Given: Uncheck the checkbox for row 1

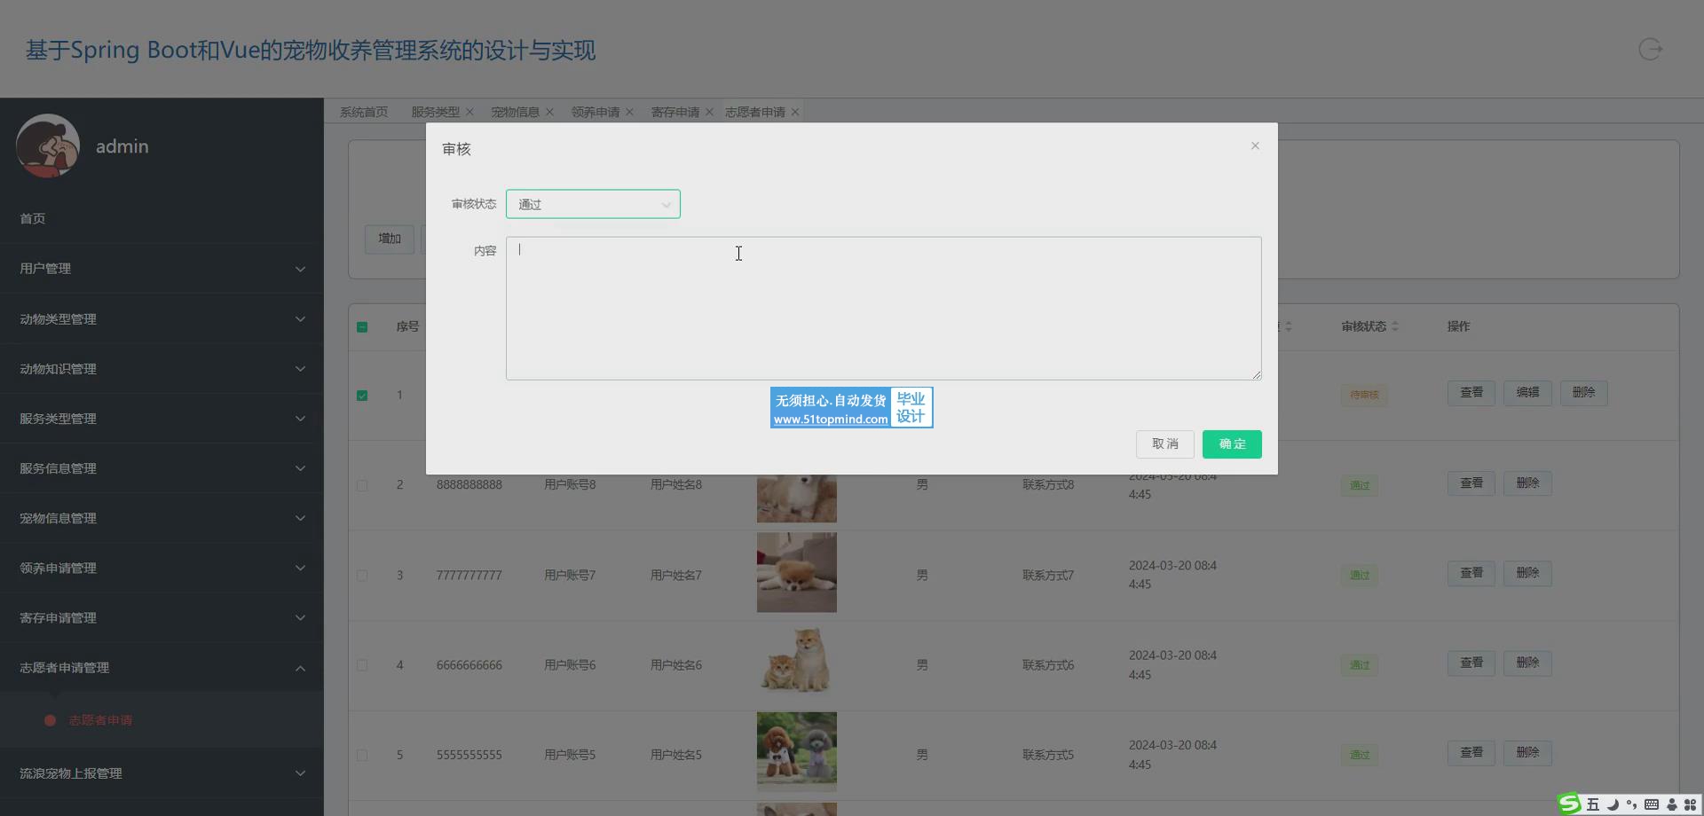Looking at the screenshot, I should tap(362, 396).
